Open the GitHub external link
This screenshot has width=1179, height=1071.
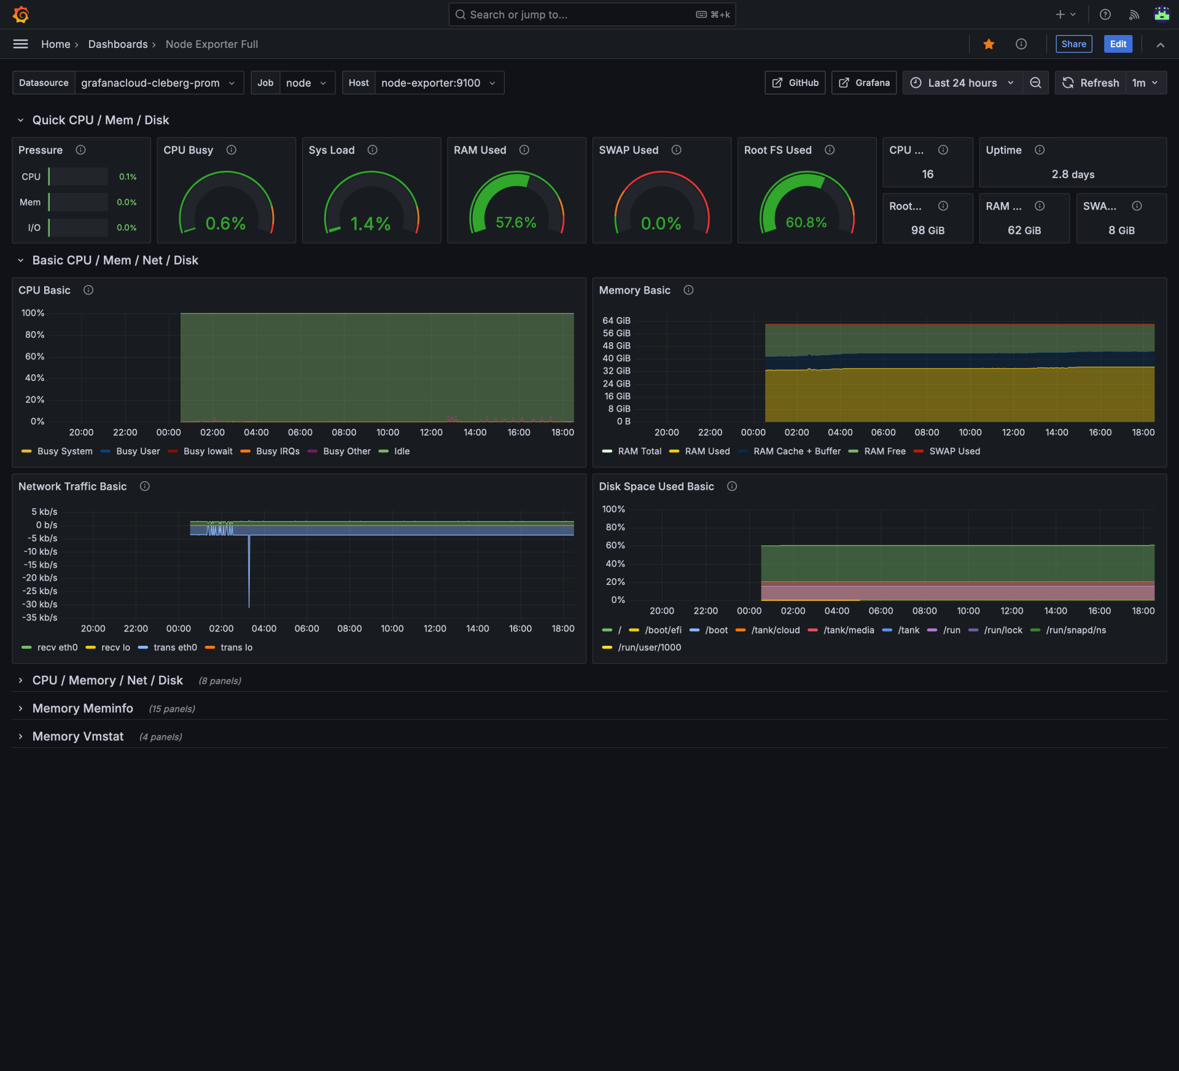(795, 82)
